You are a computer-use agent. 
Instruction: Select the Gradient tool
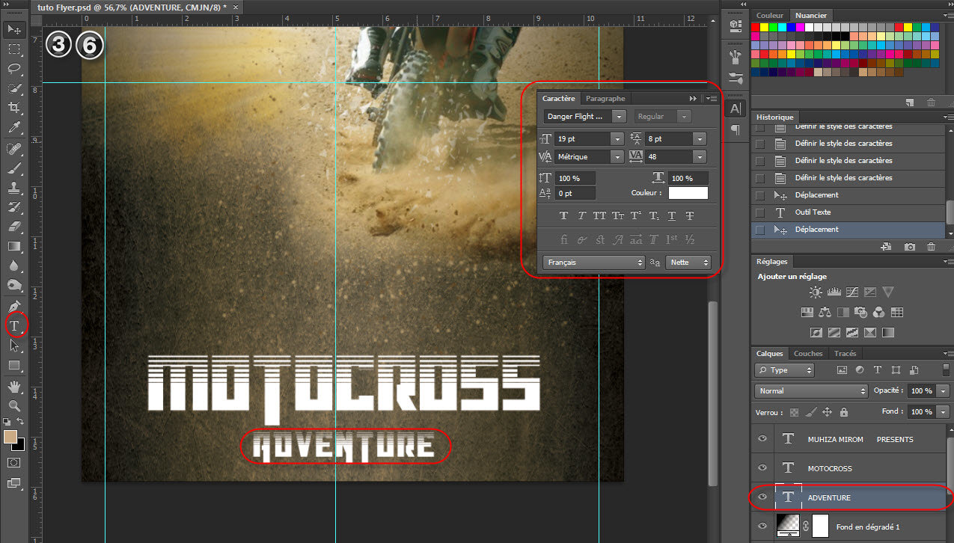(x=14, y=246)
